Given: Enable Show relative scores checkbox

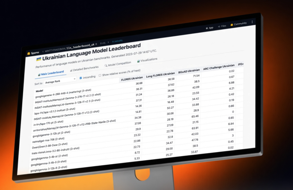Looking at the screenshot, I should pos(100,75).
